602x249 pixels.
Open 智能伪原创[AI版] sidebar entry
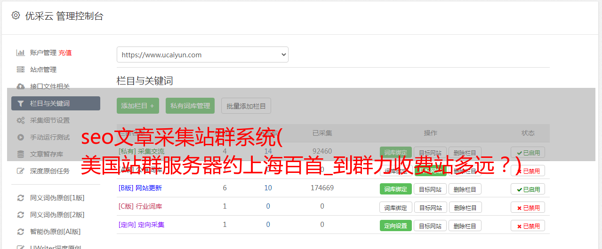click(x=56, y=232)
